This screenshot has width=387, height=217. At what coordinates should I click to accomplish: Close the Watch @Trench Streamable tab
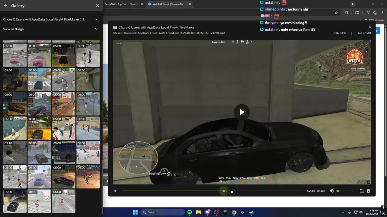point(190,4)
